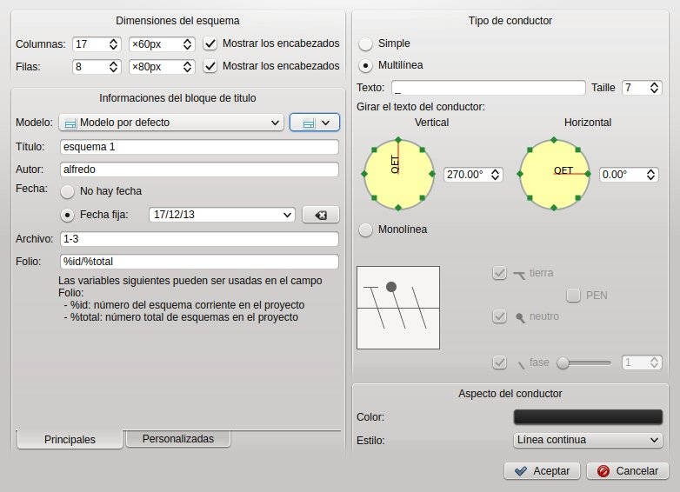680x492 pixels.
Task: Adjust the horizontal angle 0.00° spinner
Action: pos(629,175)
